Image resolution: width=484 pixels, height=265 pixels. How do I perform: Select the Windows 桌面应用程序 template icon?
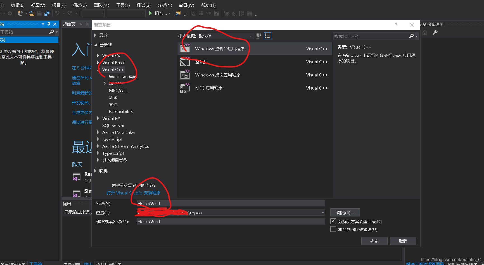[185, 75]
